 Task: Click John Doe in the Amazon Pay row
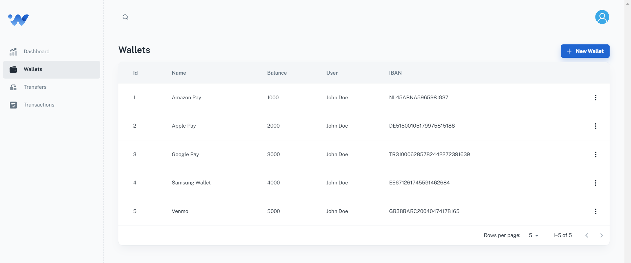(x=337, y=98)
